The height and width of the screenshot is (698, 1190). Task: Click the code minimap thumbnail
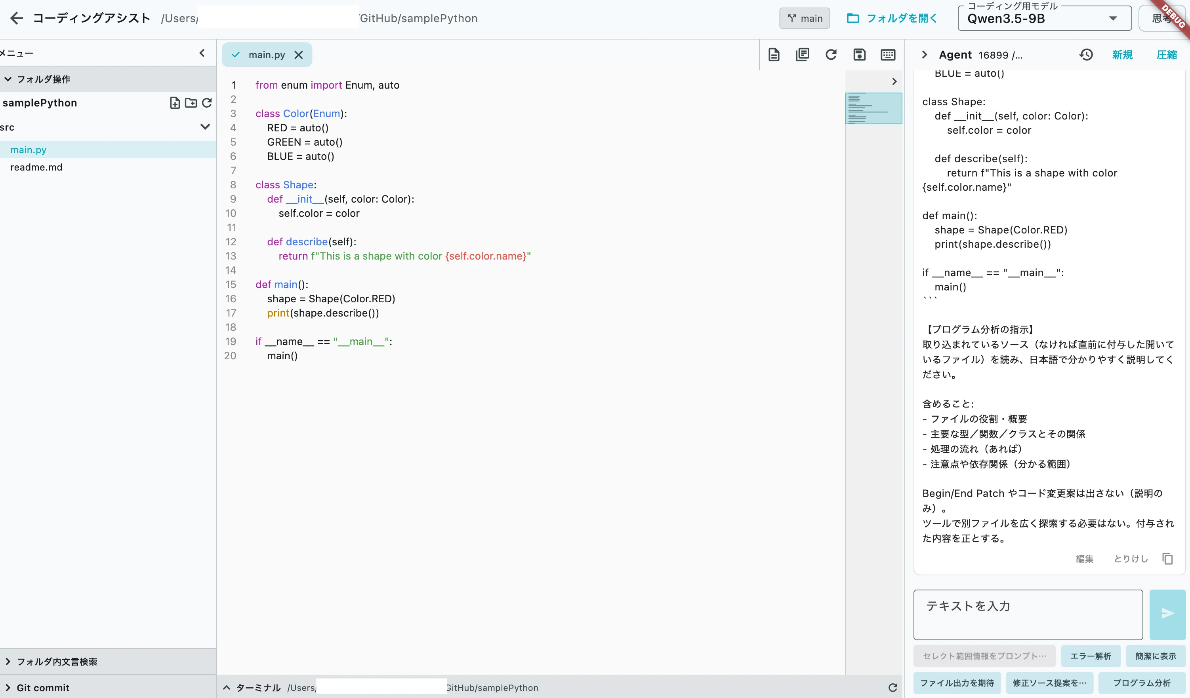pyautogui.click(x=873, y=108)
